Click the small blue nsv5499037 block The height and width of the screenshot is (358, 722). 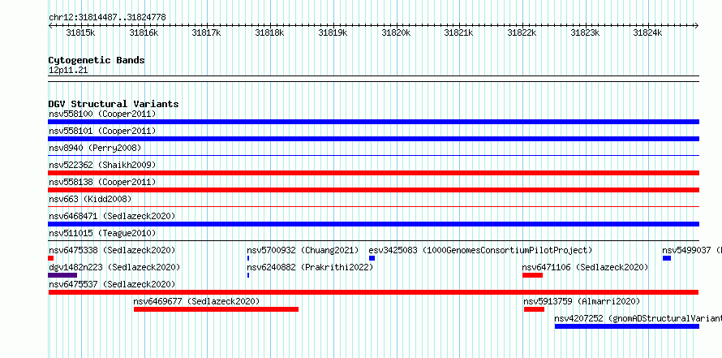(667, 258)
